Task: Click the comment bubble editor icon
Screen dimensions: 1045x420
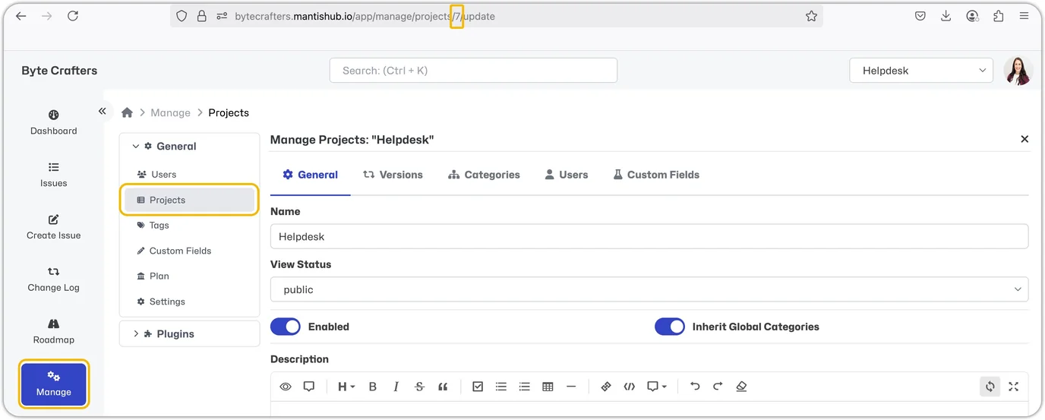Action: 309,387
